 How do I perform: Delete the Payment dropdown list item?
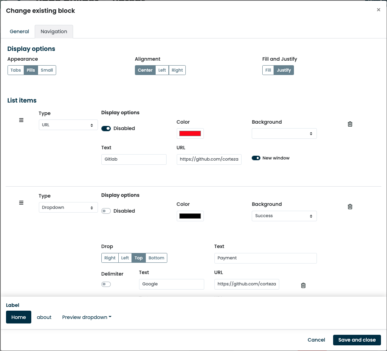pos(350,207)
